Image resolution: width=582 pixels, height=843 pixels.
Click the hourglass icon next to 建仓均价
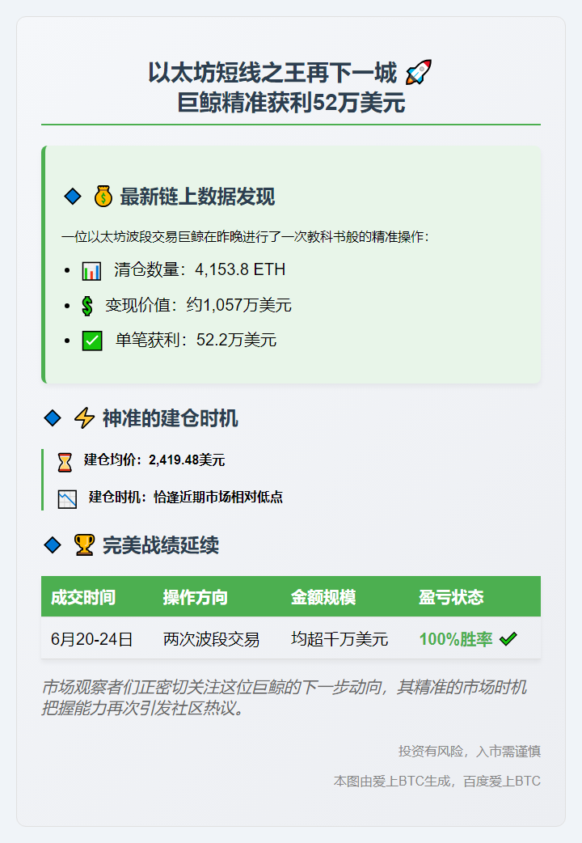(65, 461)
